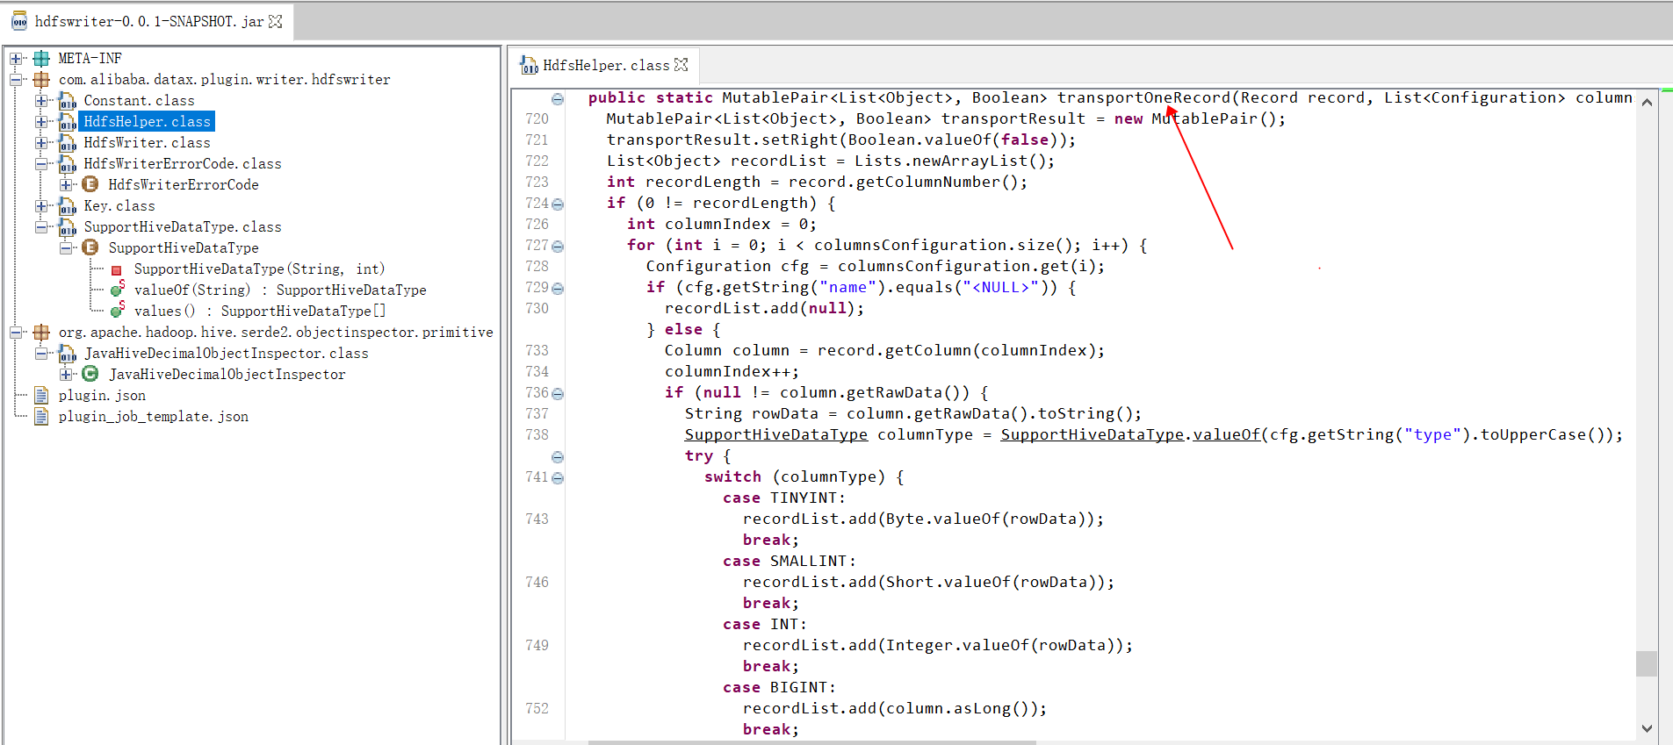The width and height of the screenshot is (1673, 745).
Task: Select the Key.class tree item
Action: 119,206
